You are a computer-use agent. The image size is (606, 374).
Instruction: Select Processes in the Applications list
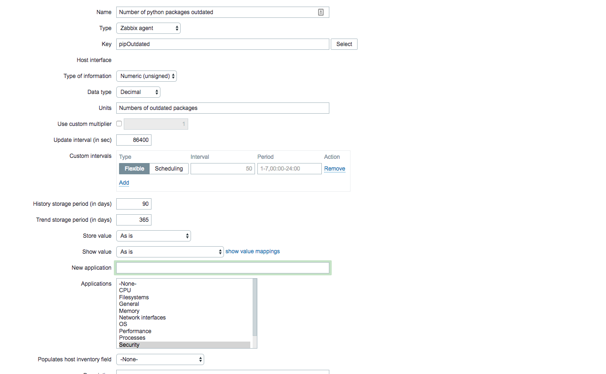point(184,338)
